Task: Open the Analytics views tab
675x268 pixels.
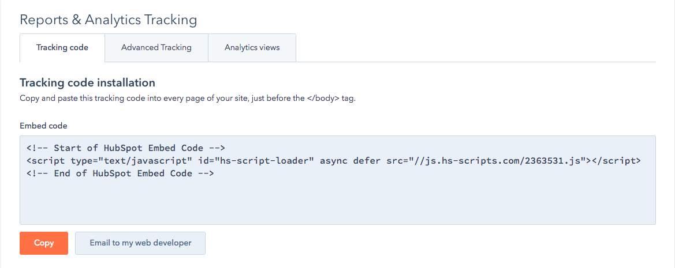Action: (252, 48)
